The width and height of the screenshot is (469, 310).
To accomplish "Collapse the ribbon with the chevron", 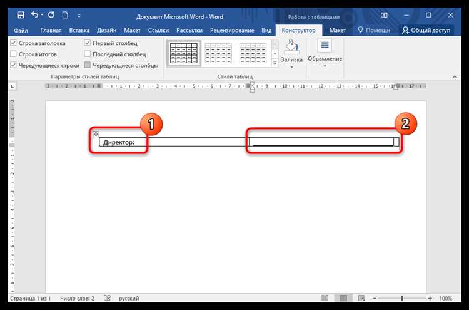I will [455, 77].
